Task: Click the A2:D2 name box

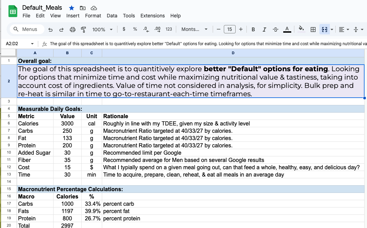Action: point(17,44)
